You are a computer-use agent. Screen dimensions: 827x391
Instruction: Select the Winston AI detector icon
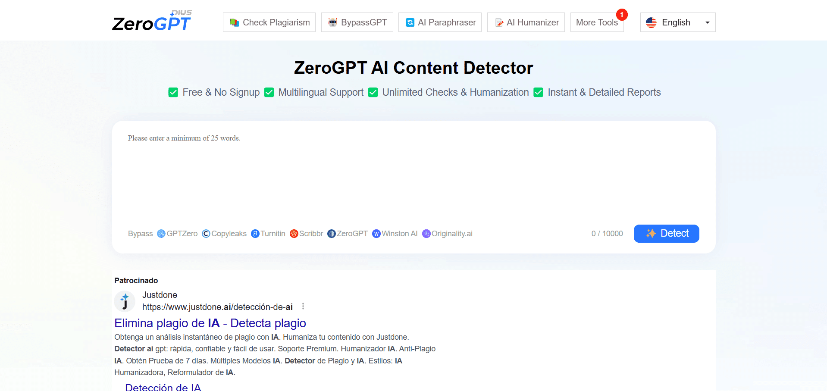click(x=376, y=233)
